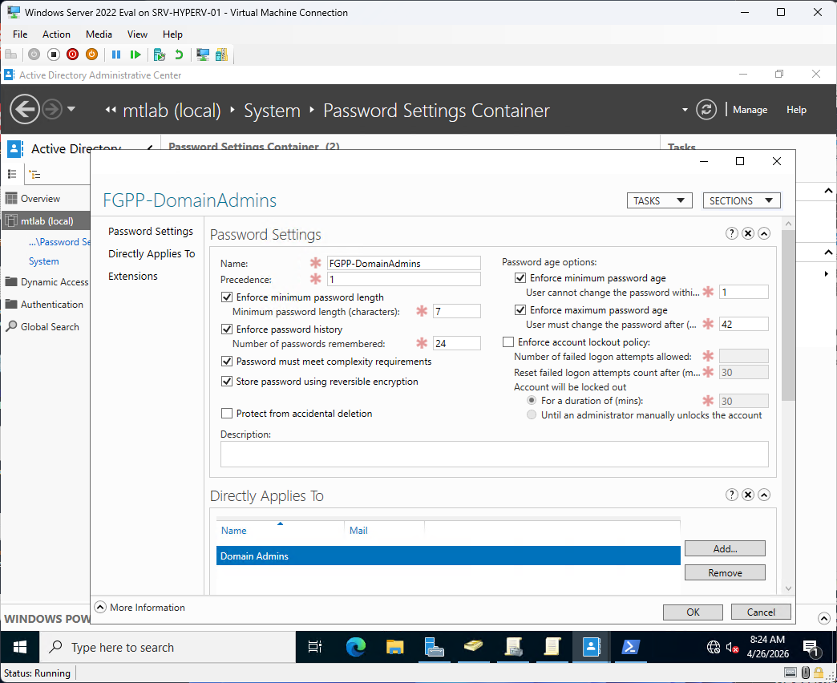Viewport: 837px width, 683px height.
Task: Click the scrollbar down arrow in dialog
Action: [788, 588]
